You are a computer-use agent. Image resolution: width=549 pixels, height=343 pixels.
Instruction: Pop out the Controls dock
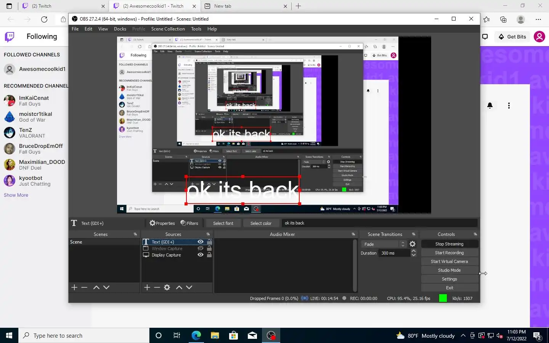click(x=475, y=234)
